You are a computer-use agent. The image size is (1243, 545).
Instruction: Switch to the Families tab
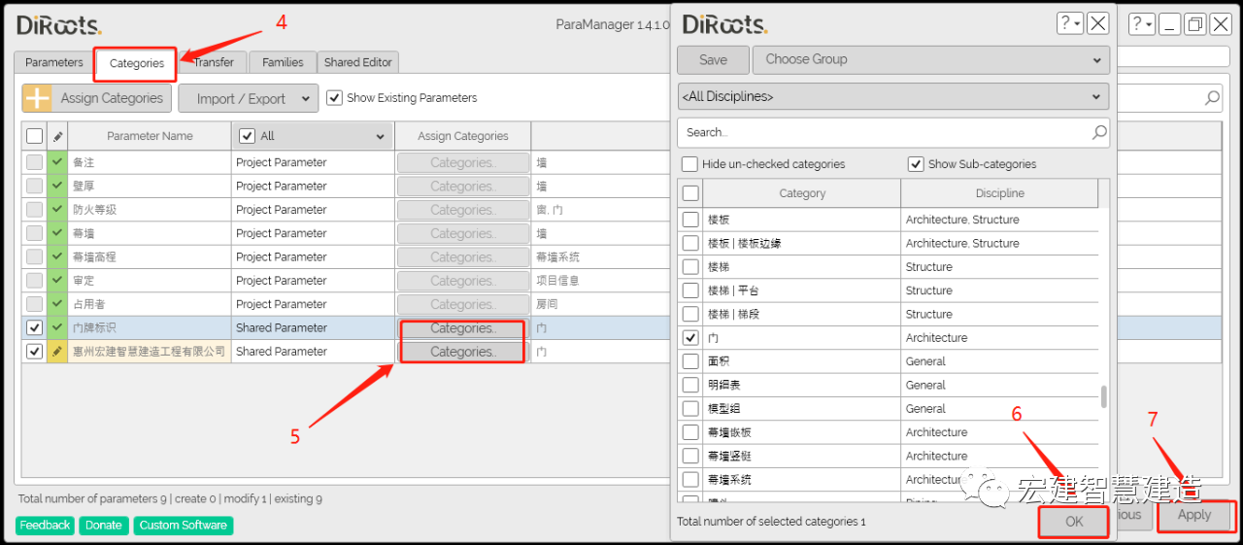tap(283, 62)
